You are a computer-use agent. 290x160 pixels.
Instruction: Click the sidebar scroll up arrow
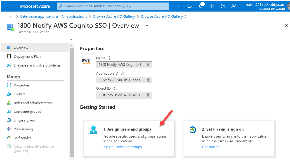click(72, 46)
